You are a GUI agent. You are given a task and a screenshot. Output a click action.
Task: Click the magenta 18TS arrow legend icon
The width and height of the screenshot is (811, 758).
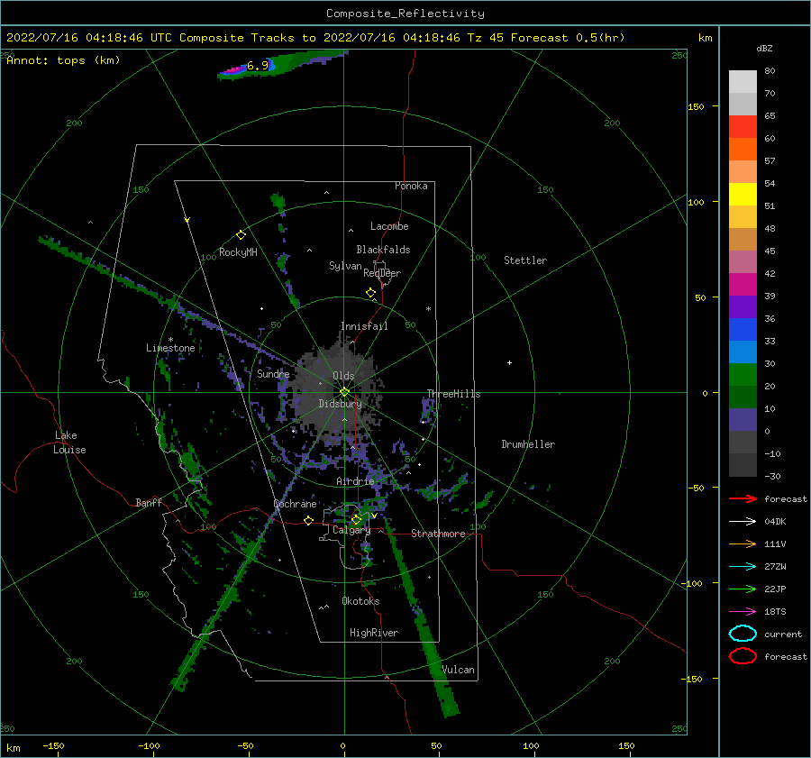tap(743, 612)
